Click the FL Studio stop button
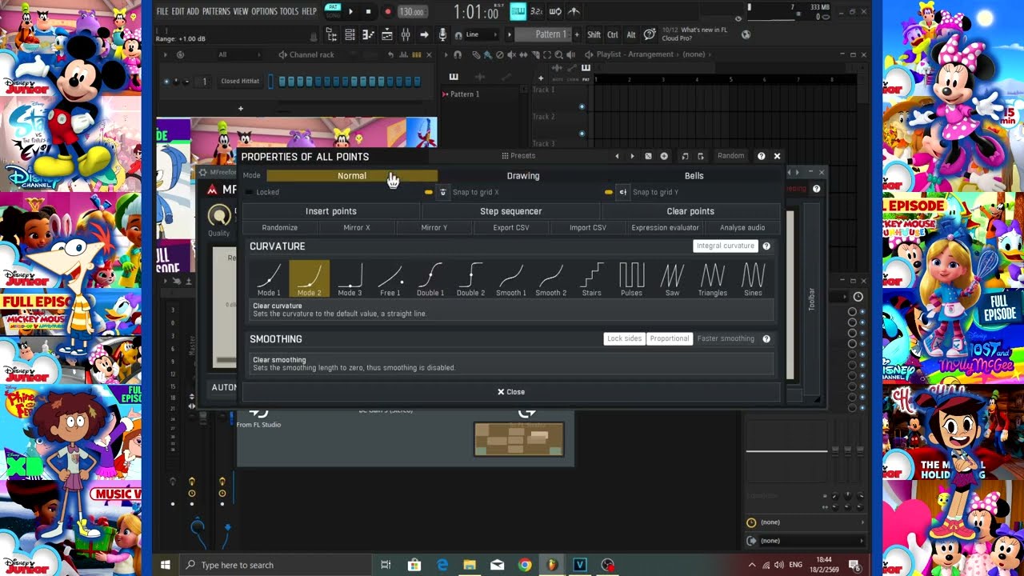 [x=368, y=11]
